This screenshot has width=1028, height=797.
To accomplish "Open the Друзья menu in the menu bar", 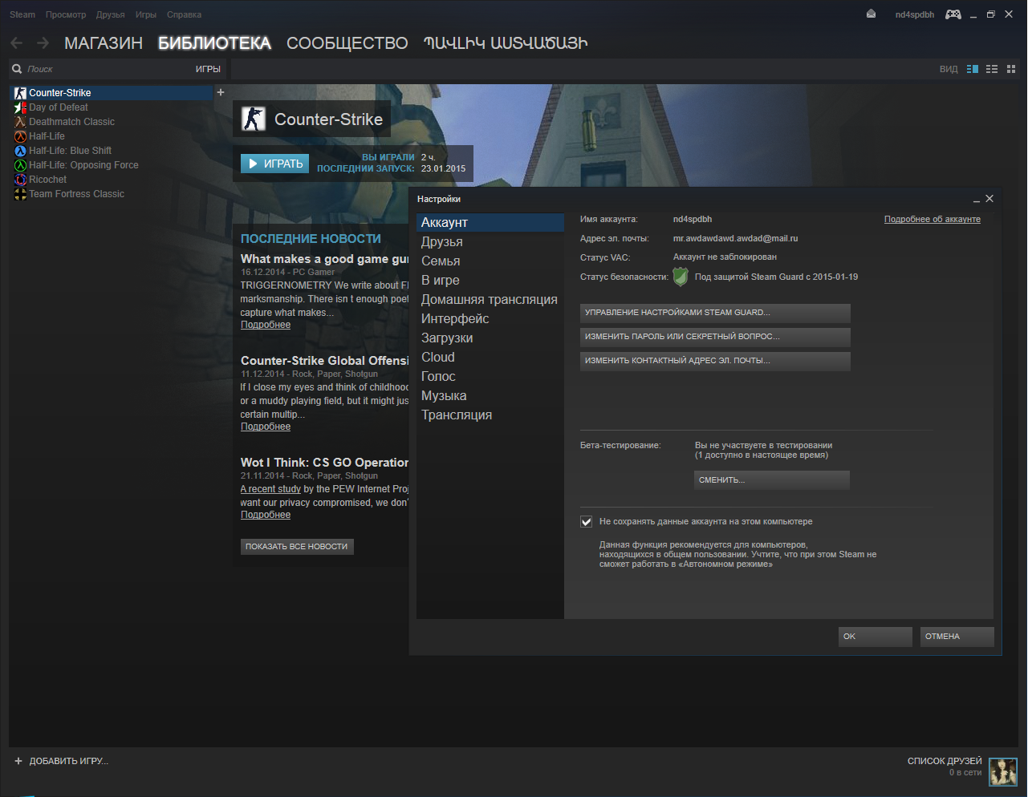I will [x=111, y=14].
